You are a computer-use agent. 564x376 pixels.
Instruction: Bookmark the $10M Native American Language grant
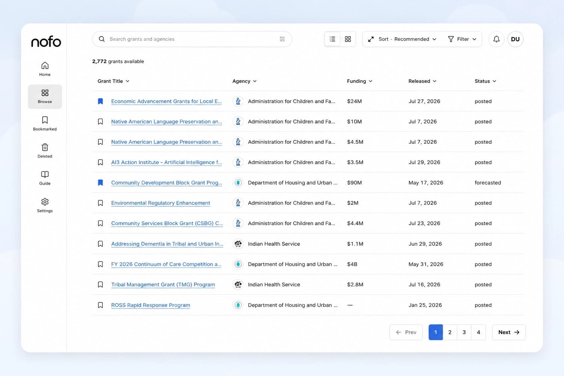click(100, 122)
